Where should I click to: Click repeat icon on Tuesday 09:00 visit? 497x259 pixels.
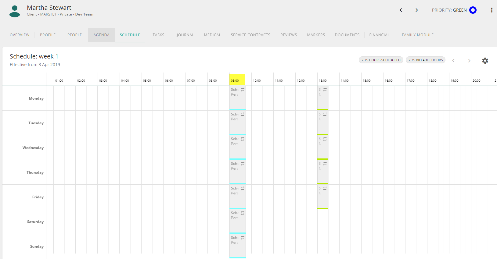point(243,114)
